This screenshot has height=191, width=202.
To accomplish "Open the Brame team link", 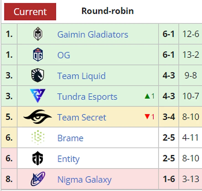I will [70, 138].
